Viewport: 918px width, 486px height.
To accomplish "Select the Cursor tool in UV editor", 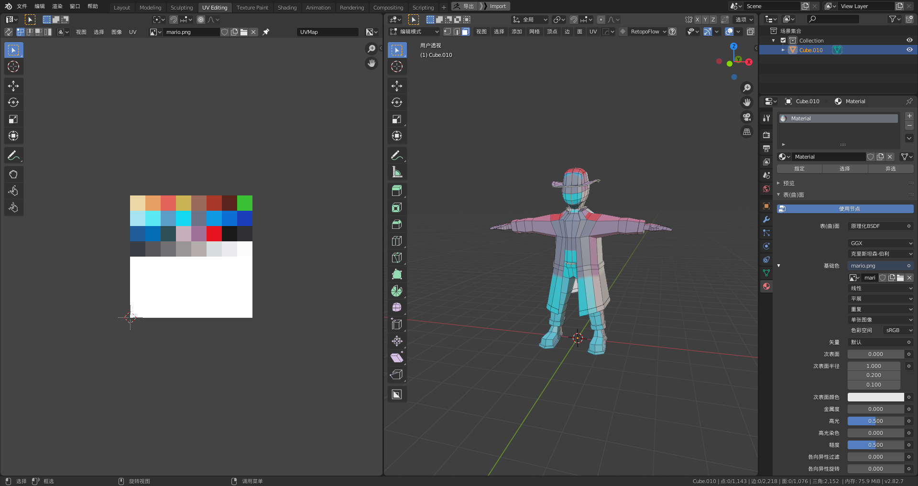I will point(13,66).
